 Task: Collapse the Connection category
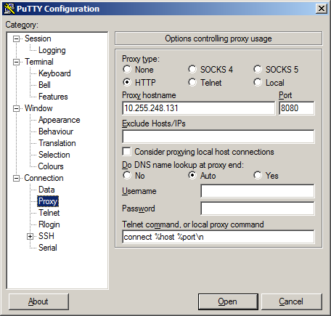(16, 178)
